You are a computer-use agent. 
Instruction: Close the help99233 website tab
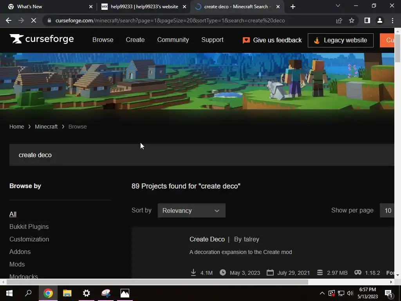tap(184, 7)
